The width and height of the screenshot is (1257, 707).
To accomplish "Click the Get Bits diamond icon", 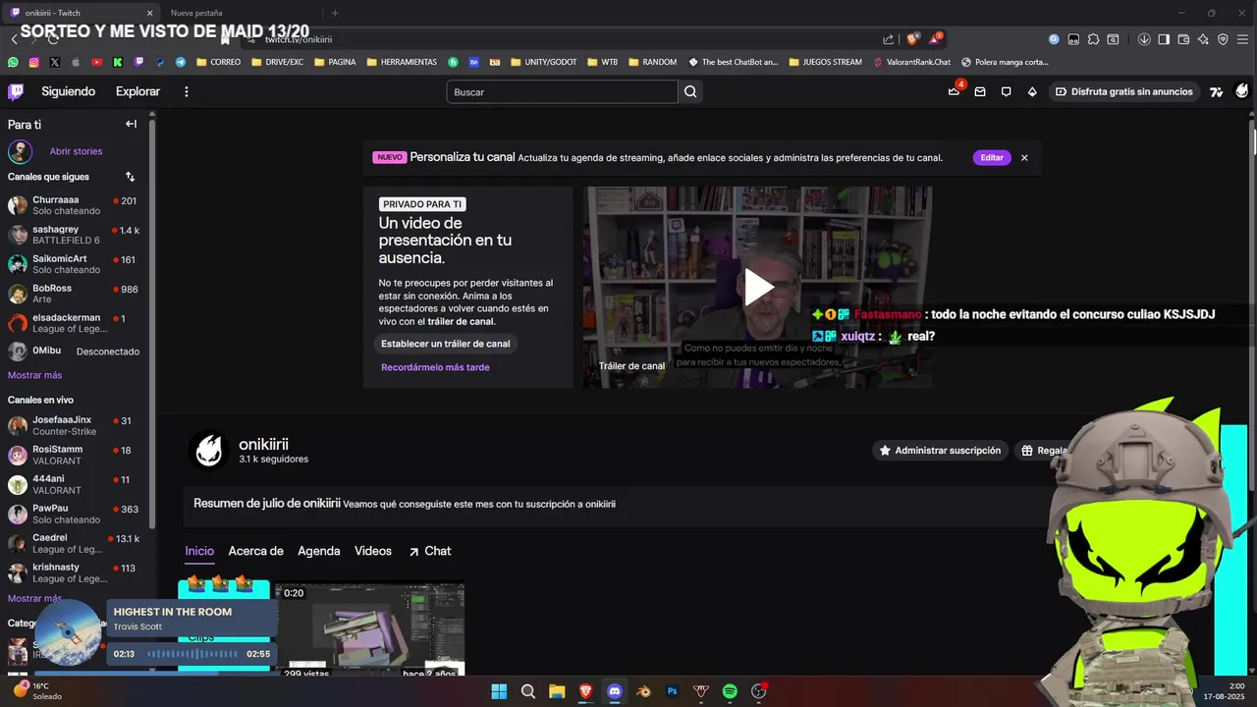I will pyautogui.click(x=1032, y=91).
